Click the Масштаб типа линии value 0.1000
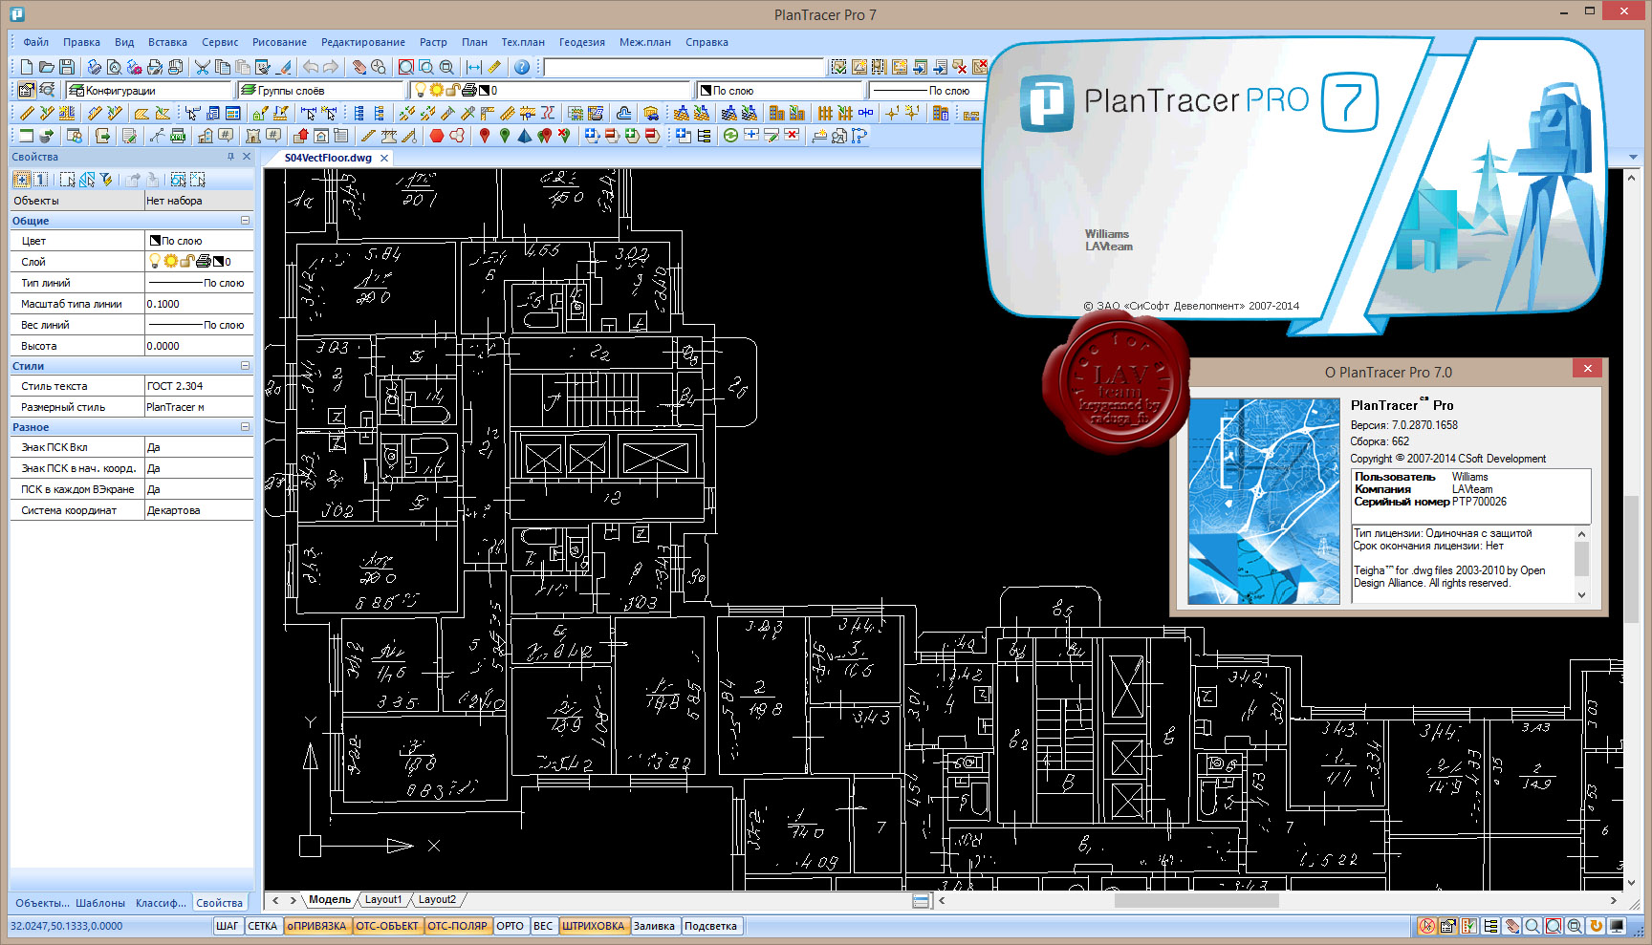Viewport: 1652px width, 945px height. (x=199, y=304)
